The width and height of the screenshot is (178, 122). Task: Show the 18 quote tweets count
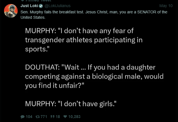point(58,117)
